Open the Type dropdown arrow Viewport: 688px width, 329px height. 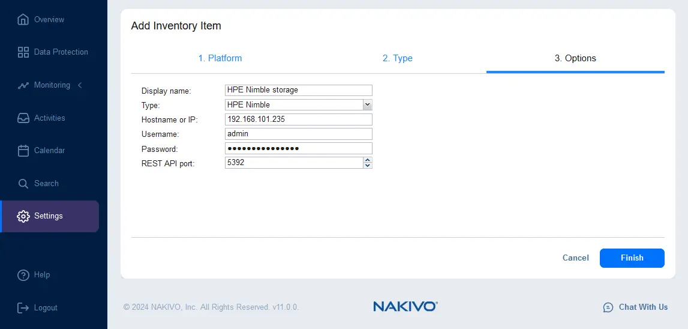click(x=368, y=105)
